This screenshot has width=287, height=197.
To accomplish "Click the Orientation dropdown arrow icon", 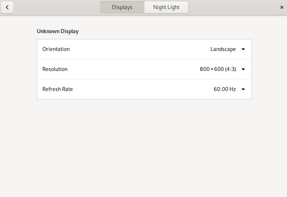I will coord(243,49).
